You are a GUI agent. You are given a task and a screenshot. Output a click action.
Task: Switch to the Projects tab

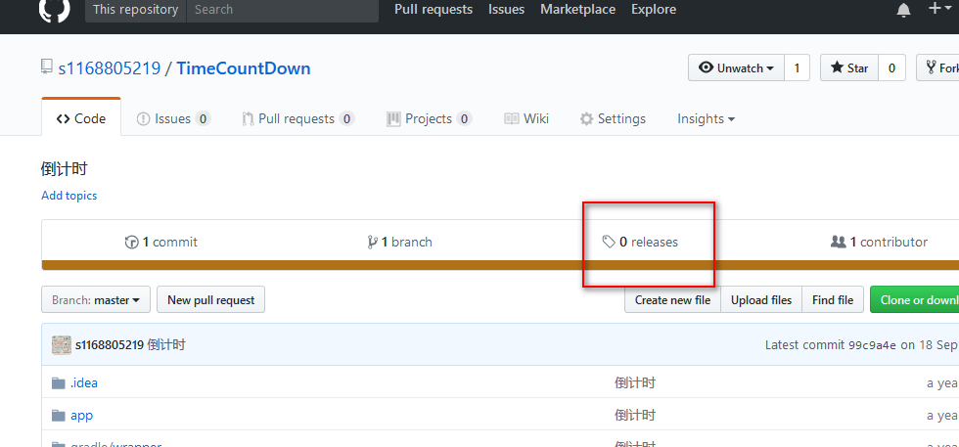(x=430, y=118)
